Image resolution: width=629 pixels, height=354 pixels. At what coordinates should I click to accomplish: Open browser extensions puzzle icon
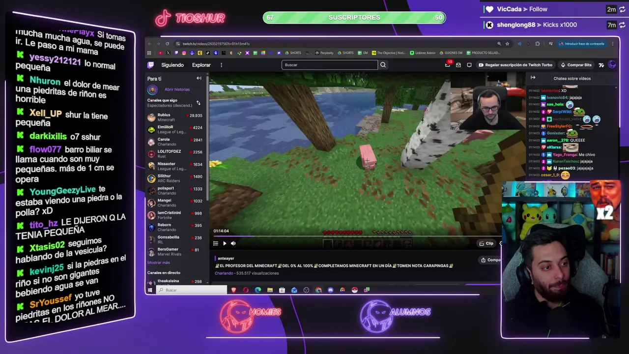click(537, 44)
